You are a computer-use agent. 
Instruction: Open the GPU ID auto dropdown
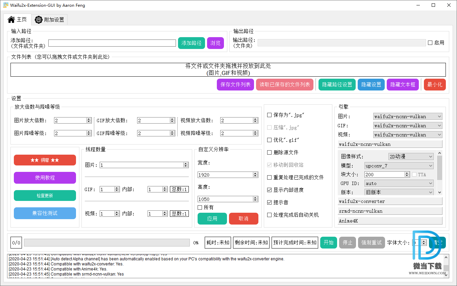(x=399, y=183)
